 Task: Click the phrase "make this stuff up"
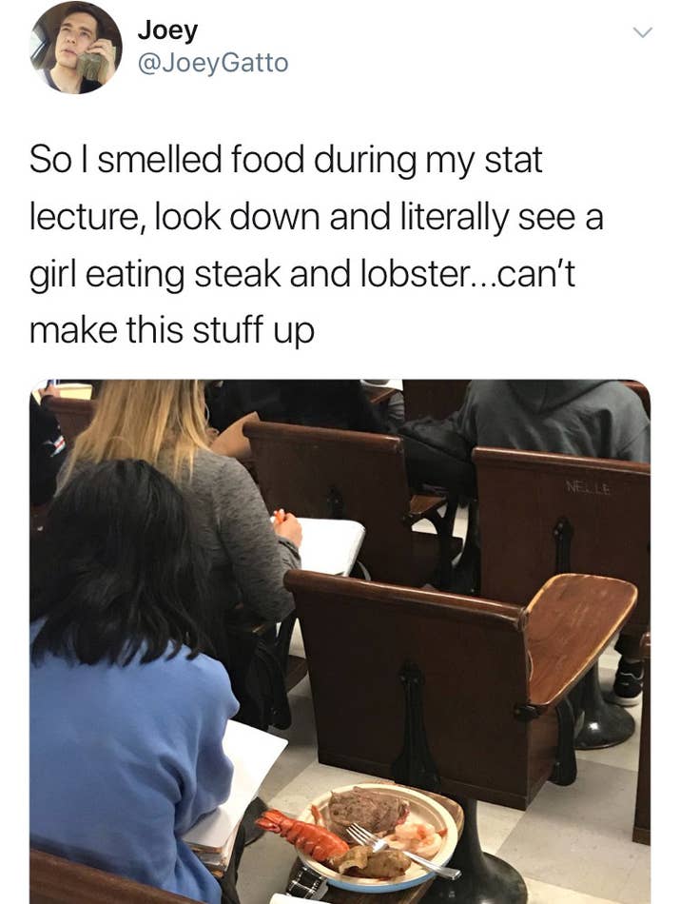(172, 330)
